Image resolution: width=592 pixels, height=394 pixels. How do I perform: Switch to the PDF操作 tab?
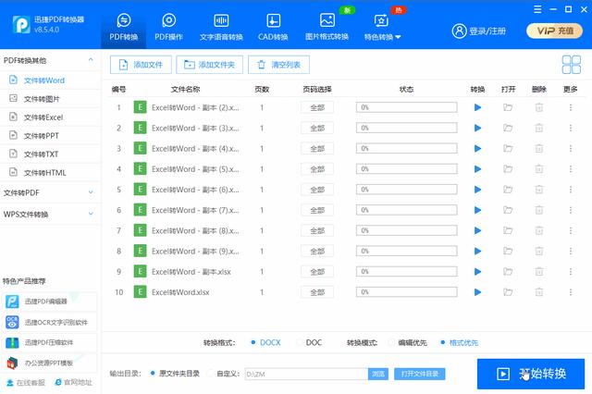[x=168, y=27]
